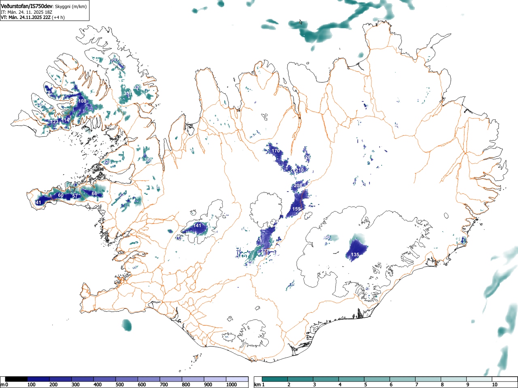Click the teal offshore patch southwest of Reykjanes
This screenshot has height=388, width=518.
(x=127, y=325)
